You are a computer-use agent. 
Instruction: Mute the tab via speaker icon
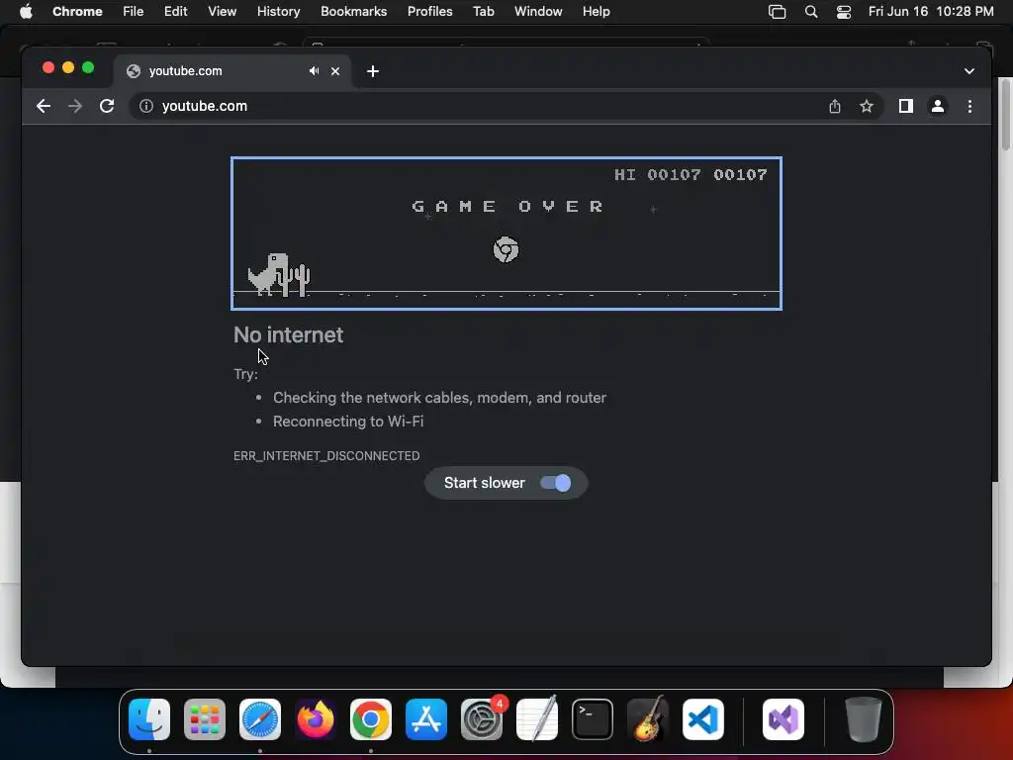pos(314,71)
